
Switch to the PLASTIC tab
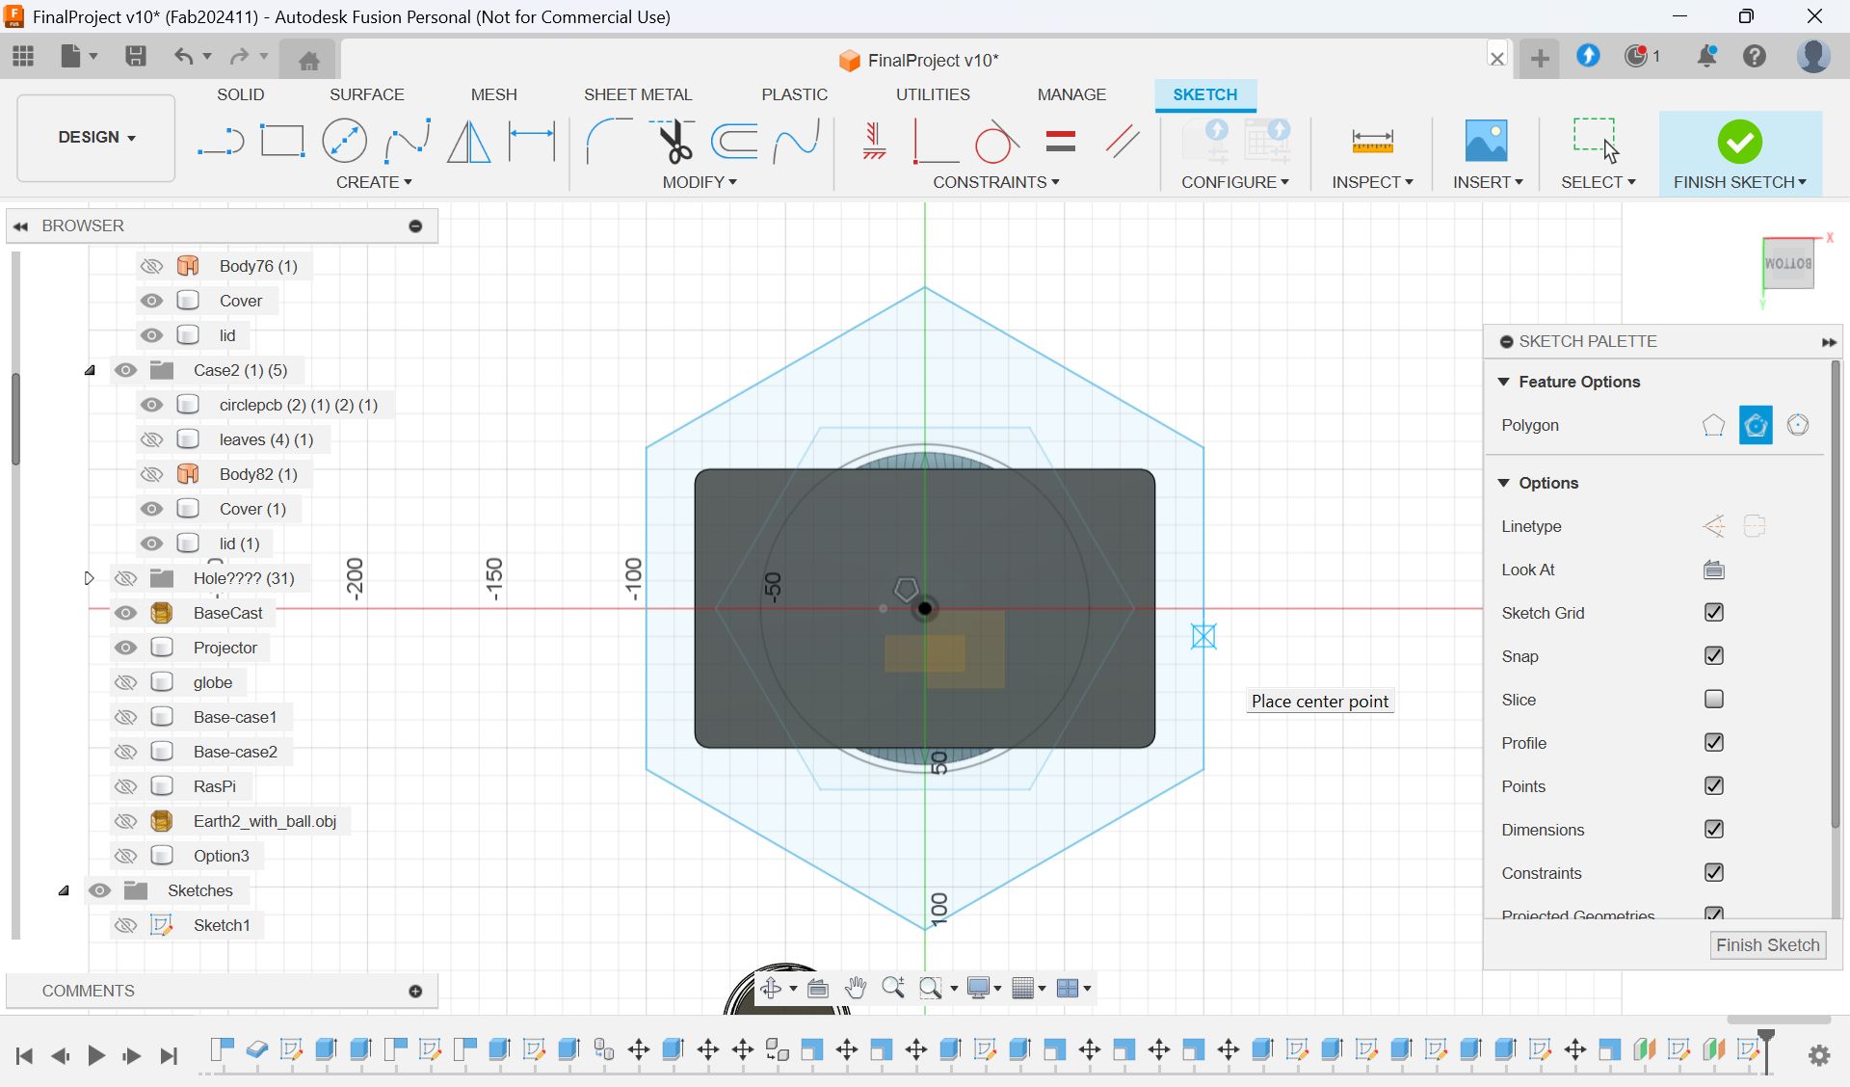(x=794, y=94)
